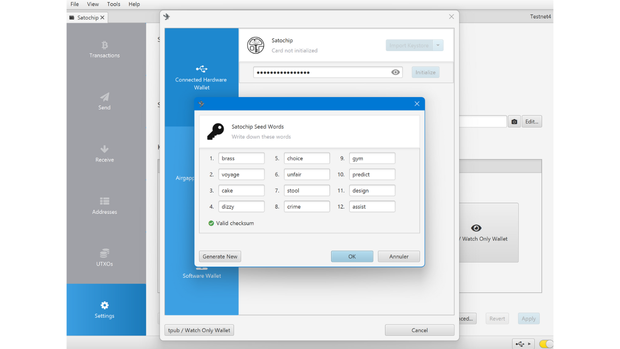Select the Satochip wallet tab
620x349 pixels.
[x=87, y=17]
